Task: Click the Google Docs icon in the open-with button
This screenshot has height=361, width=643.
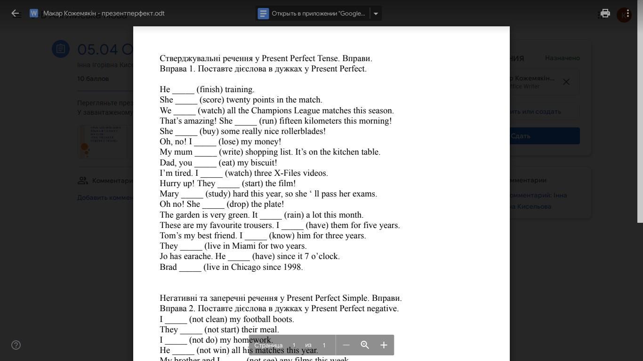Action: [x=263, y=14]
